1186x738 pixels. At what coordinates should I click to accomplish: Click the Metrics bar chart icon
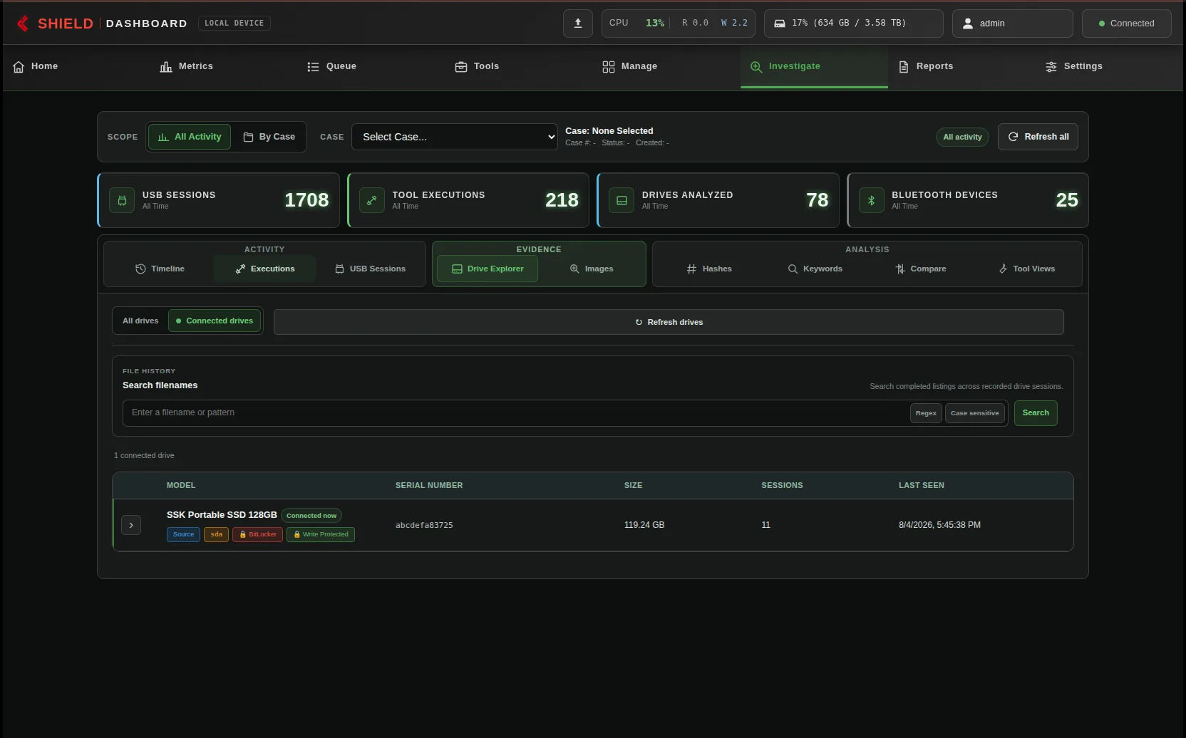coord(166,66)
